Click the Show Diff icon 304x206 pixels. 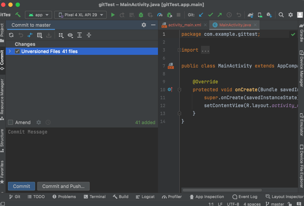[x=30, y=35]
